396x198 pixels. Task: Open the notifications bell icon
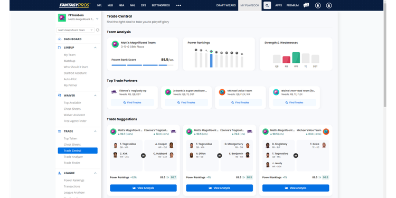tap(318, 5)
